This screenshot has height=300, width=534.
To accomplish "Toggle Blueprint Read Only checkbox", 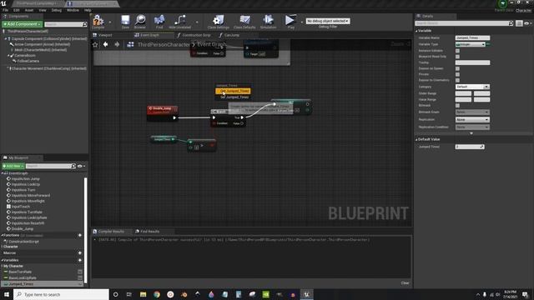I will pyautogui.click(x=457, y=57).
